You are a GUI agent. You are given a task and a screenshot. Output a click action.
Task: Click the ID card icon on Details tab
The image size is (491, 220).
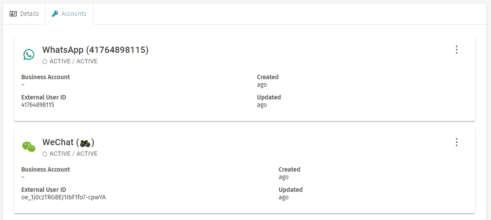[13, 14]
